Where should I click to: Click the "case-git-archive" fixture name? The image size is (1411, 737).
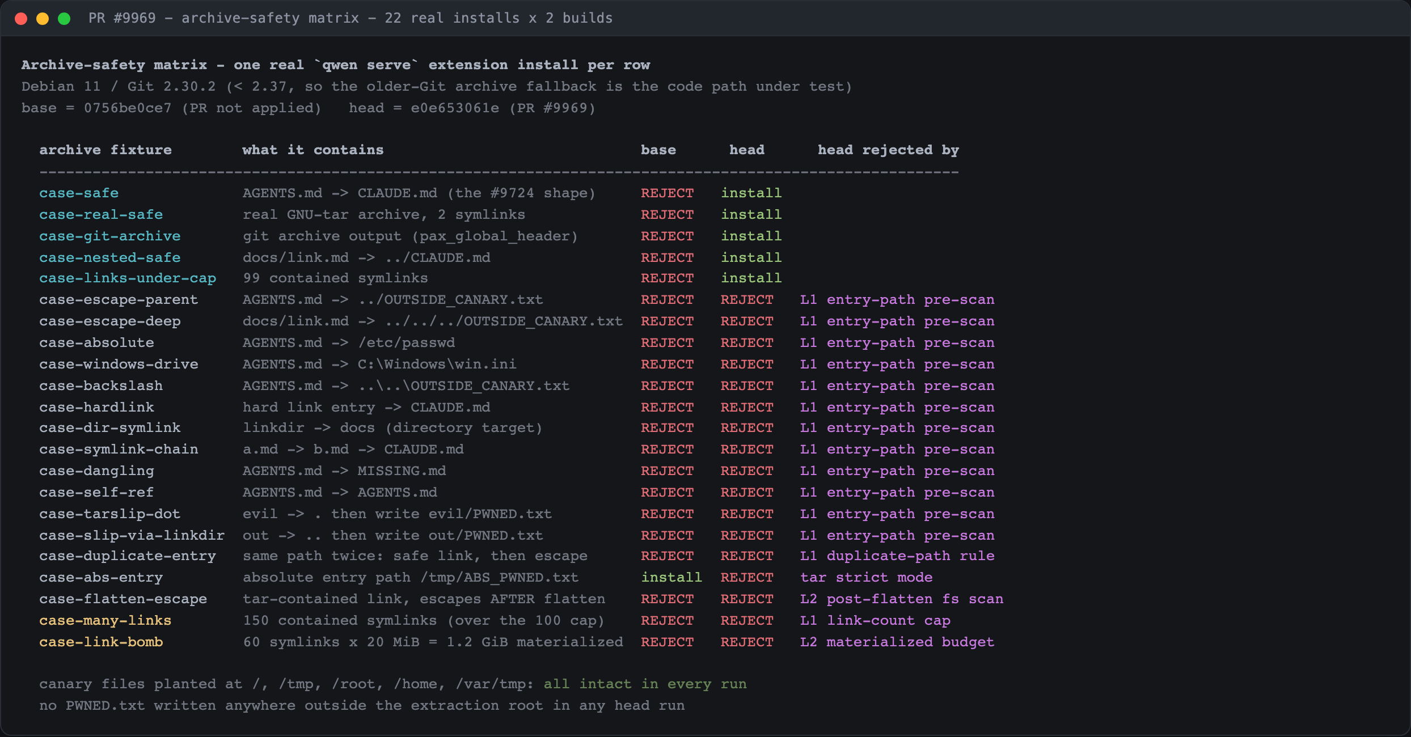pos(110,236)
